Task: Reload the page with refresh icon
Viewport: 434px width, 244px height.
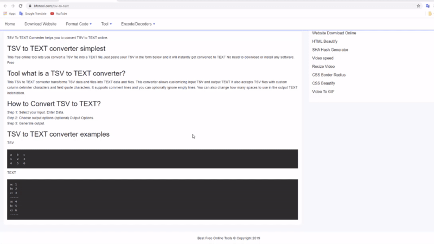Action: click(21, 6)
